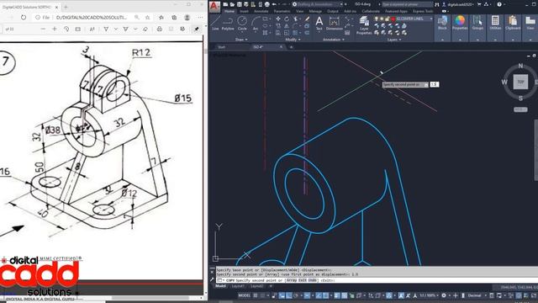Image resolution: width=538 pixels, height=303 pixels.
Task: Add this page to browser favorites star
Action: (148, 17)
